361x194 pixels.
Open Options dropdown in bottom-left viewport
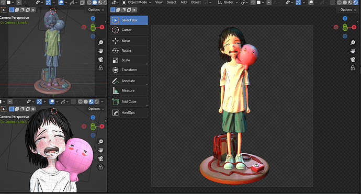pyautogui.click(x=96, y=109)
